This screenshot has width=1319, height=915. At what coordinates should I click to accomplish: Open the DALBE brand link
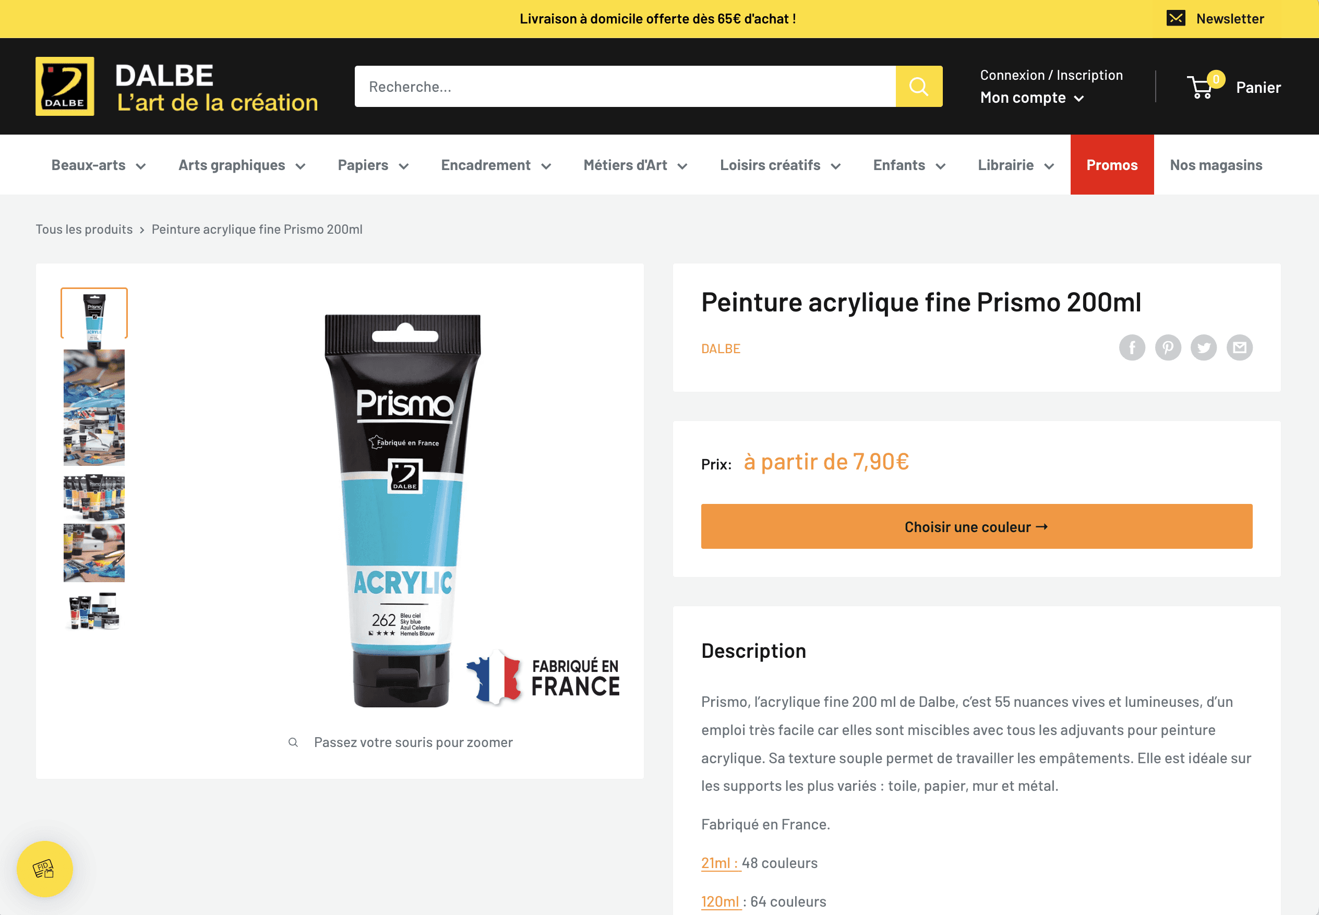pyautogui.click(x=721, y=348)
